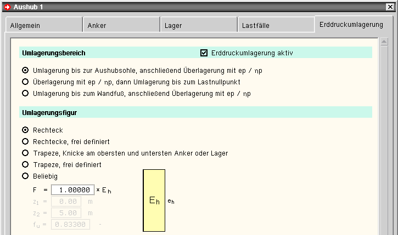Open the Anker tab
The width and height of the screenshot is (398, 235).
pos(120,26)
